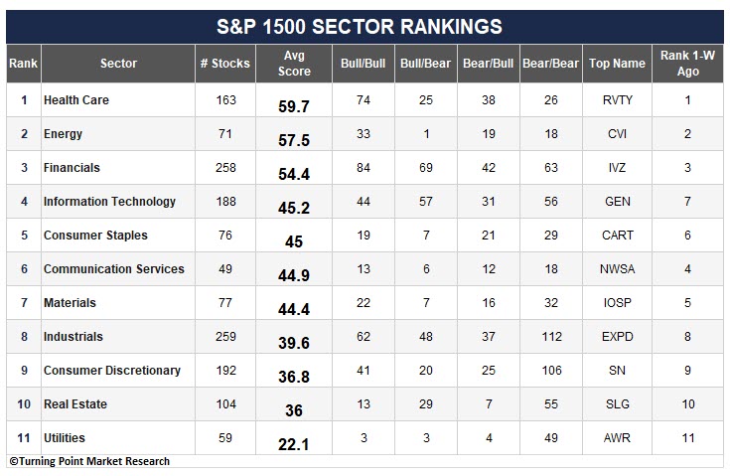Select the RVTY top name cell
This screenshot has height=476, width=730.
tap(618, 100)
